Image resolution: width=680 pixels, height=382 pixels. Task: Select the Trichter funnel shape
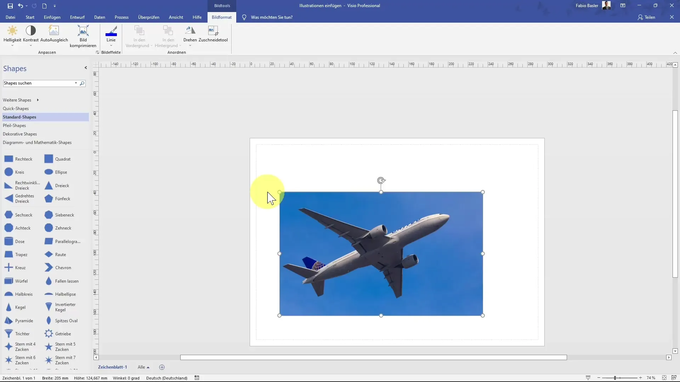coord(17,334)
